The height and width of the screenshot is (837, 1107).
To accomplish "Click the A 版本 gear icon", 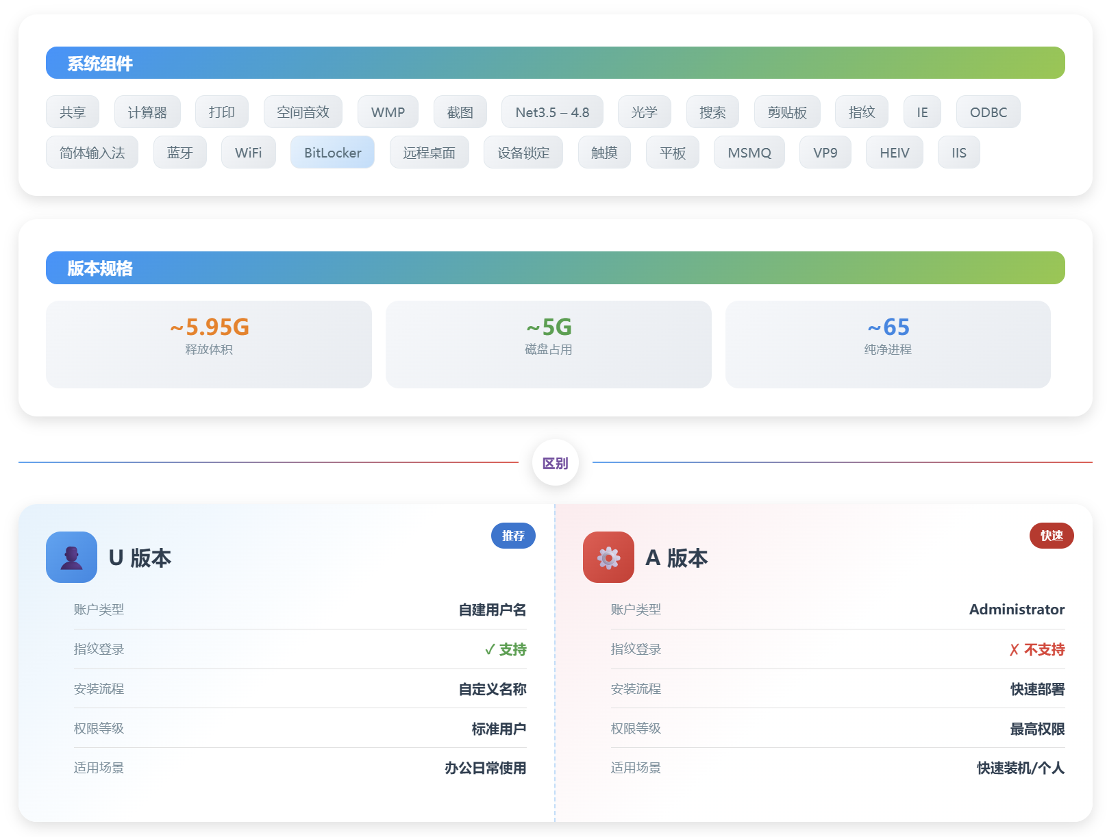I will pyautogui.click(x=608, y=557).
